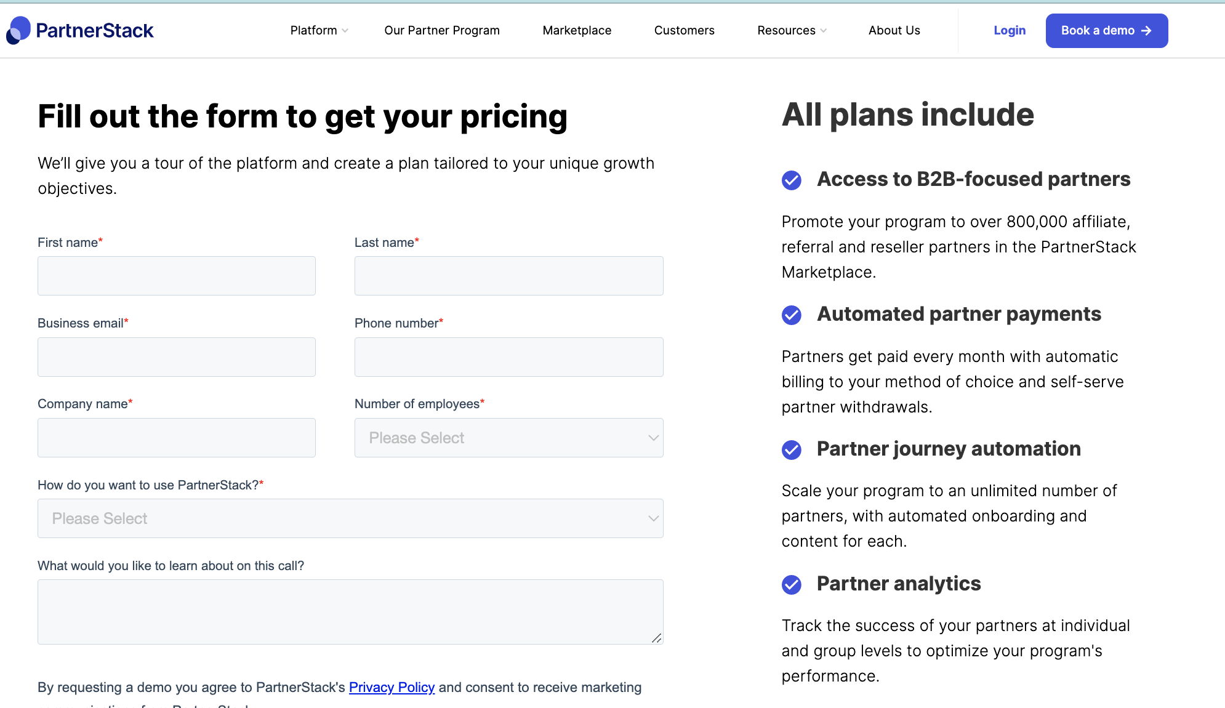Click the PartnerStack logo
Screen dimensions: 1225x708
point(80,30)
